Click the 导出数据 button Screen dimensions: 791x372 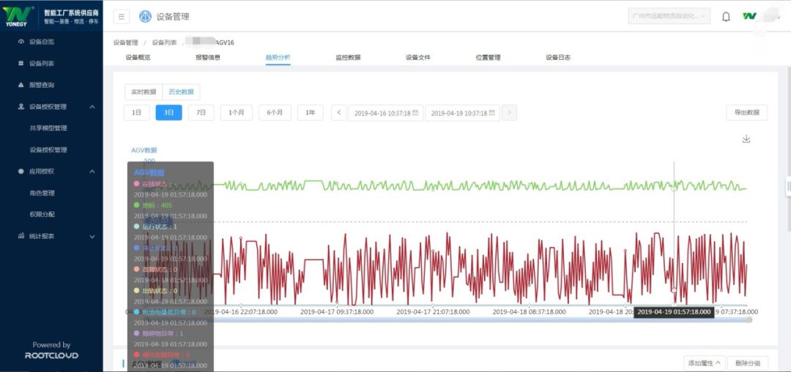pos(746,113)
